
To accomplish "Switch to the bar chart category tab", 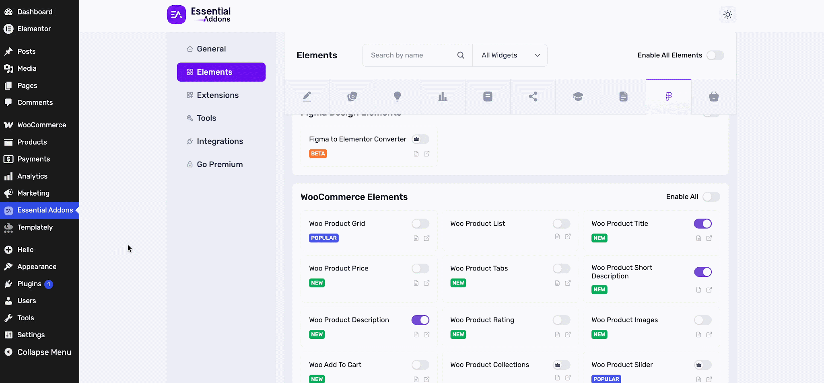I will point(443,96).
